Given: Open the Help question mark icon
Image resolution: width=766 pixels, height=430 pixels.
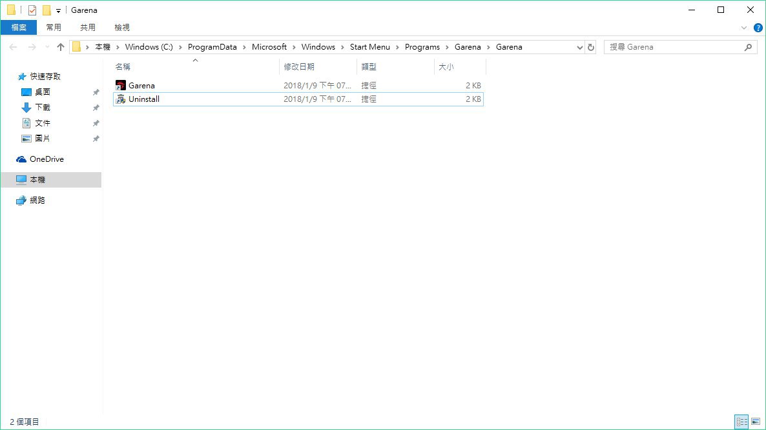Looking at the screenshot, I should pos(758,28).
